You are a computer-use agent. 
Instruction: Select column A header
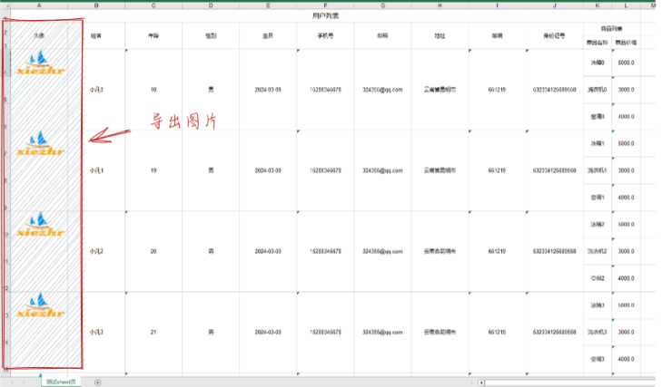point(40,5)
